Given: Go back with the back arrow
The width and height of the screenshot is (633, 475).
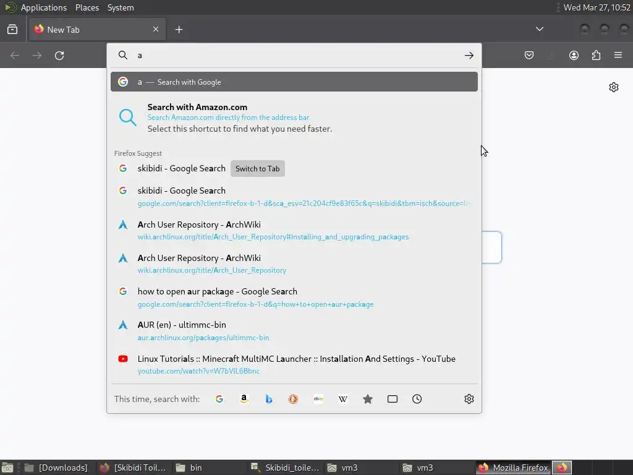Looking at the screenshot, I should point(15,55).
